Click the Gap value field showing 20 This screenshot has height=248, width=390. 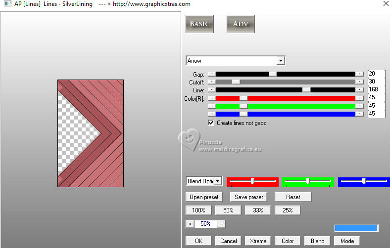pos(376,74)
